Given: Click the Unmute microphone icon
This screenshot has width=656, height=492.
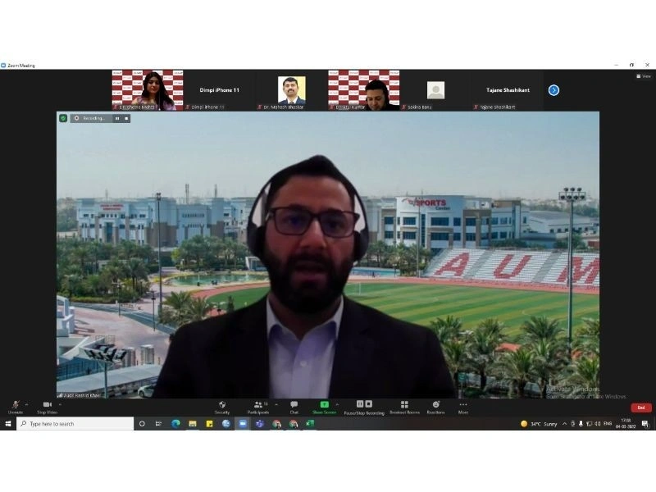Looking at the screenshot, I should click(16, 404).
